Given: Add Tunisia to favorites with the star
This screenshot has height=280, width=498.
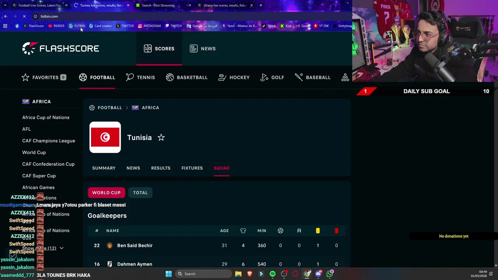Looking at the screenshot, I should pyautogui.click(x=161, y=137).
